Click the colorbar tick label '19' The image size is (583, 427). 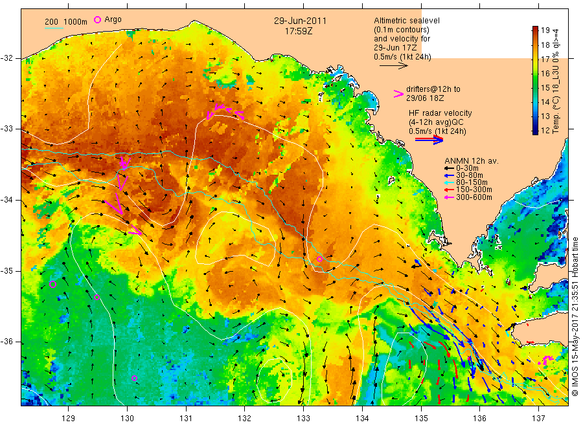pos(545,30)
